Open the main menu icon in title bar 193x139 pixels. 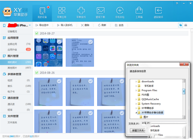pos(177,3)
